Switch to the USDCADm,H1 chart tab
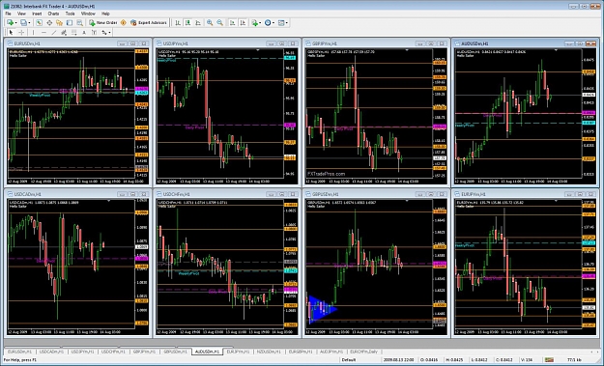 coord(52,352)
